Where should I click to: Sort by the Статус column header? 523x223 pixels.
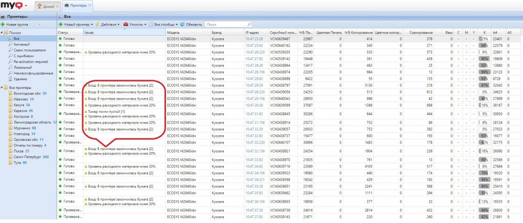coord(70,32)
